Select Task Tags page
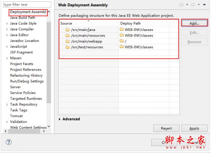 click(x=19, y=110)
